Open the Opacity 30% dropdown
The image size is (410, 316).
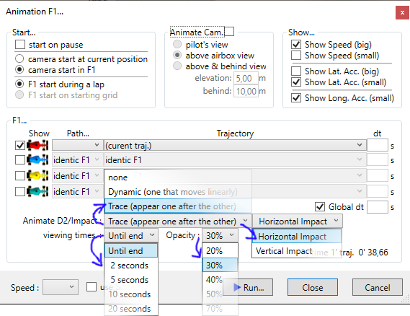(x=220, y=236)
